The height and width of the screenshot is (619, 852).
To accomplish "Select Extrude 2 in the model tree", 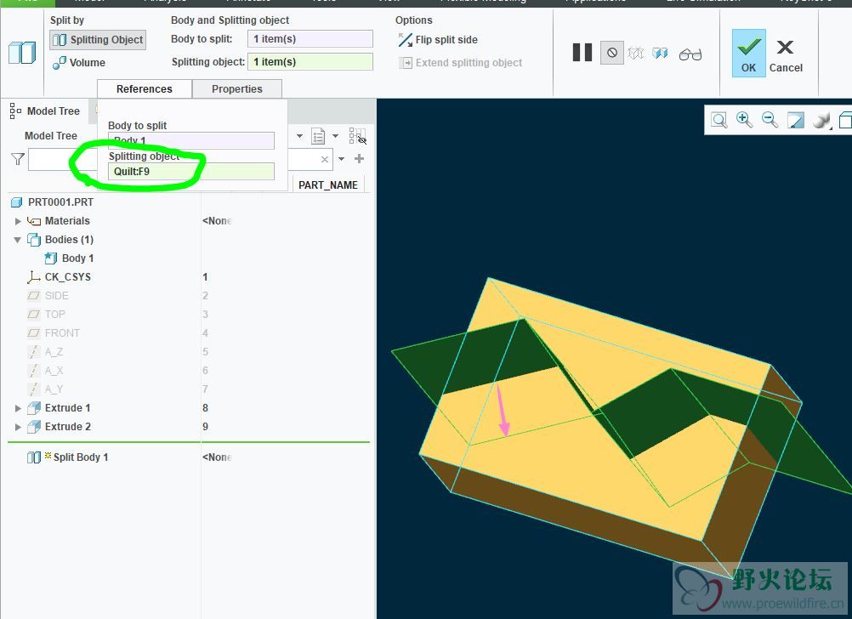I will [x=67, y=427].
